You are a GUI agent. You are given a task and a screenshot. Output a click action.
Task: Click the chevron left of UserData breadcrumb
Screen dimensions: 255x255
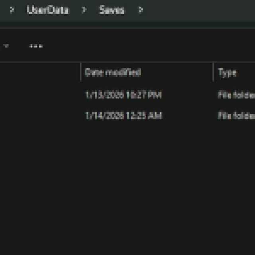[x=12, y=10]
